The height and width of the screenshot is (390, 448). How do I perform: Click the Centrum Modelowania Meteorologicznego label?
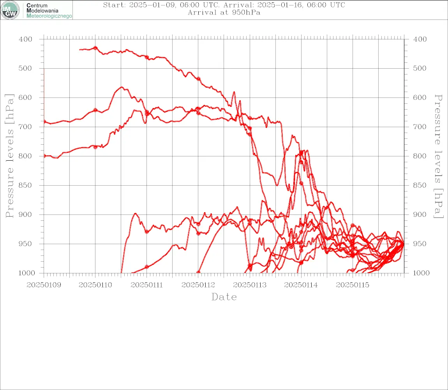click(49, 11)
